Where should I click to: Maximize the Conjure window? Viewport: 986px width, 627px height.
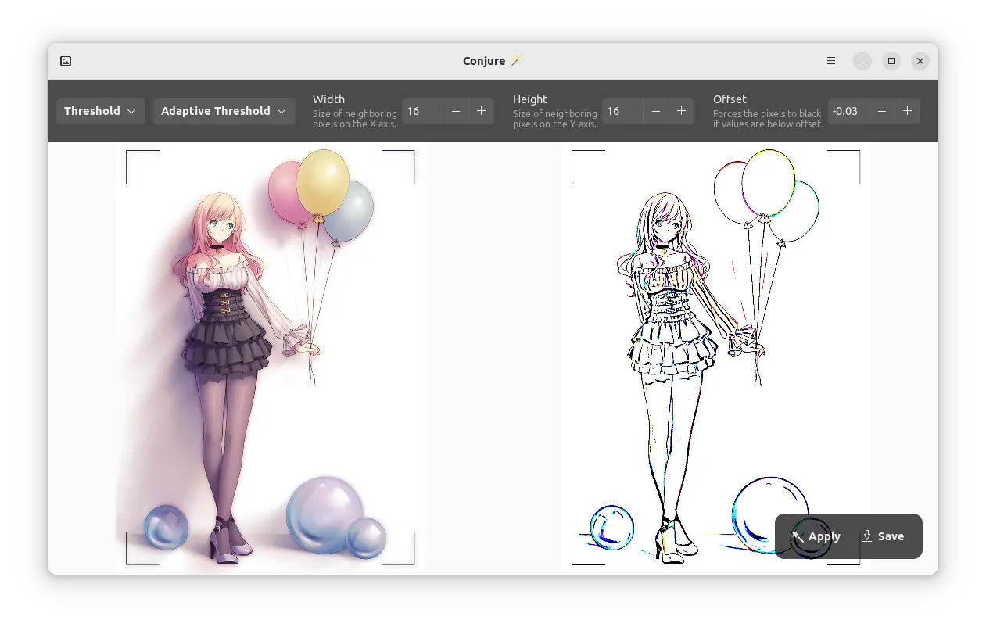point(891,61)
